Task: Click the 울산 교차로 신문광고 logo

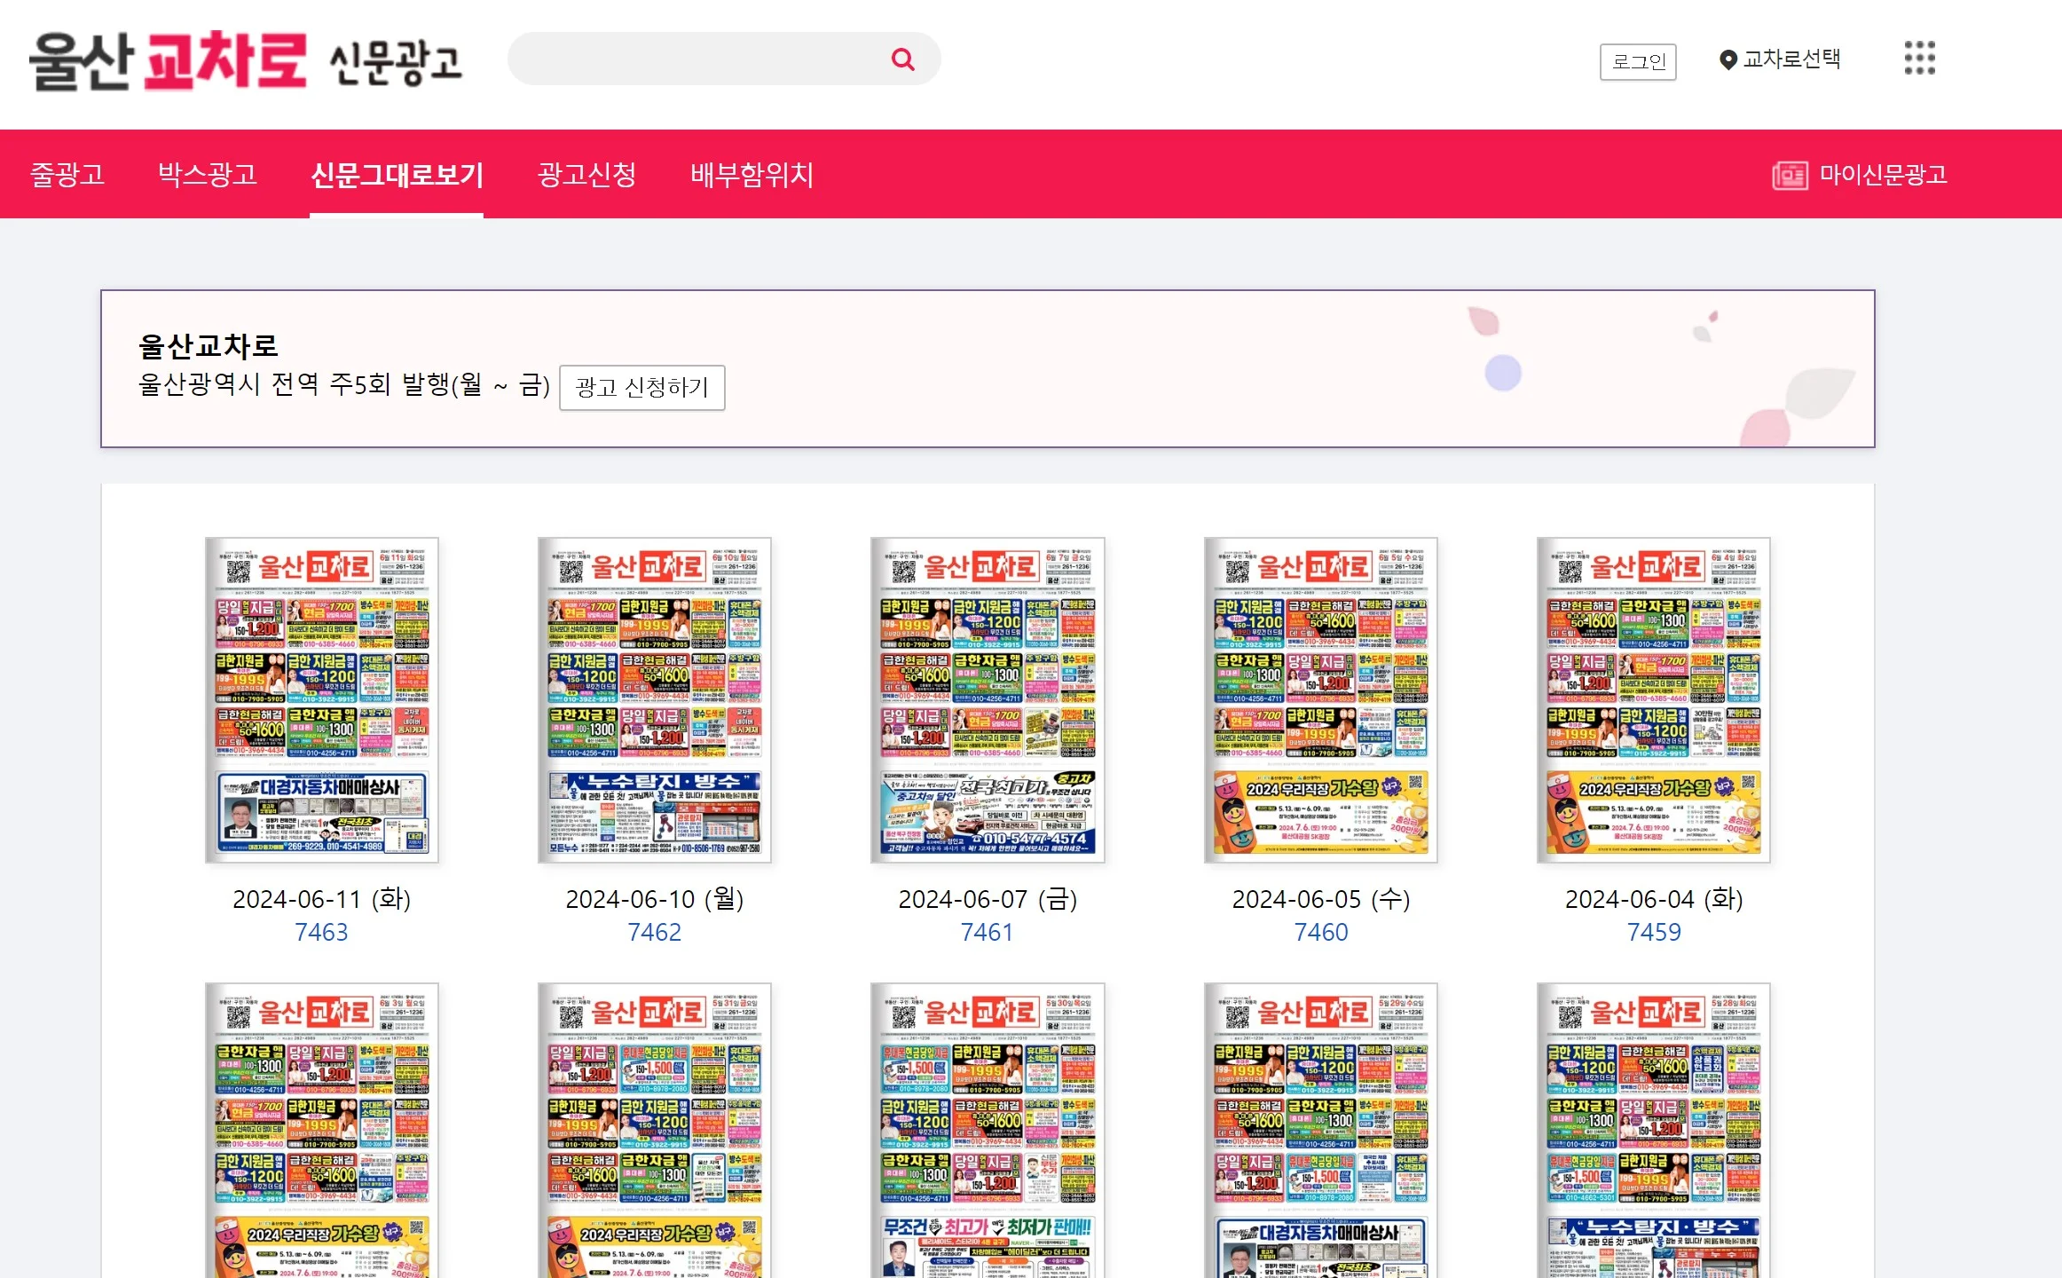Action: click(x=245, y=60)
